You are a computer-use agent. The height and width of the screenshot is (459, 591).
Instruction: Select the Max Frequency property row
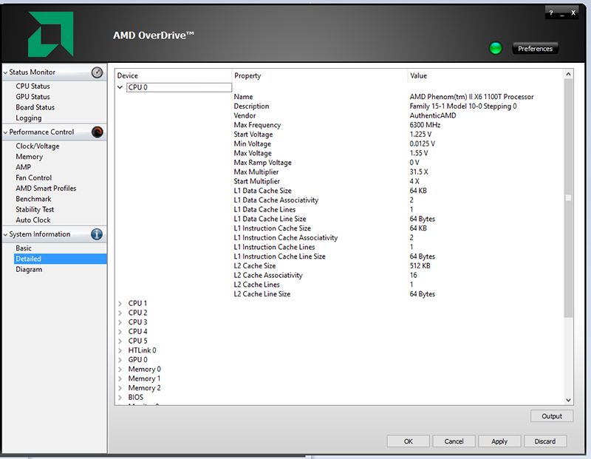pos(257,125)
